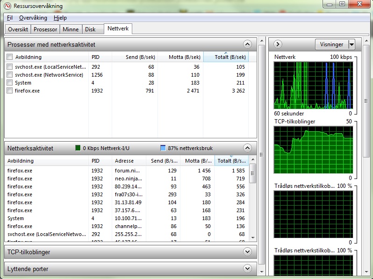
Task: Sort processes by PID column header
Action: point(100,57)
